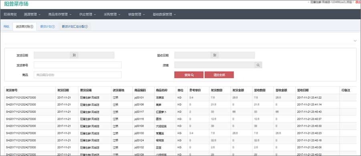Image resolution: width=361 pixels, height=156 pixels.
Task: Expand the 采购管理 menu
Action: click(x=112, y=14)
